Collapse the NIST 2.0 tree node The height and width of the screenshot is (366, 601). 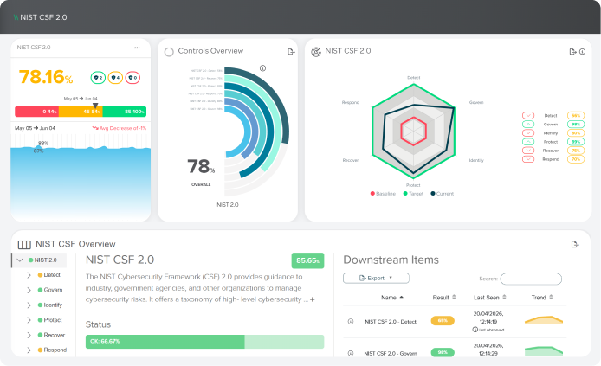pyautogui.click(x=20, y=260)
